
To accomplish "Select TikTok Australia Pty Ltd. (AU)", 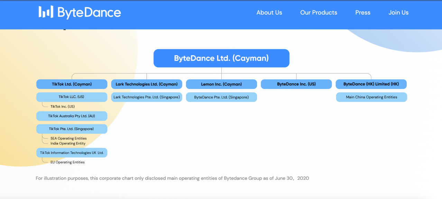I will [x=72, y=116].
